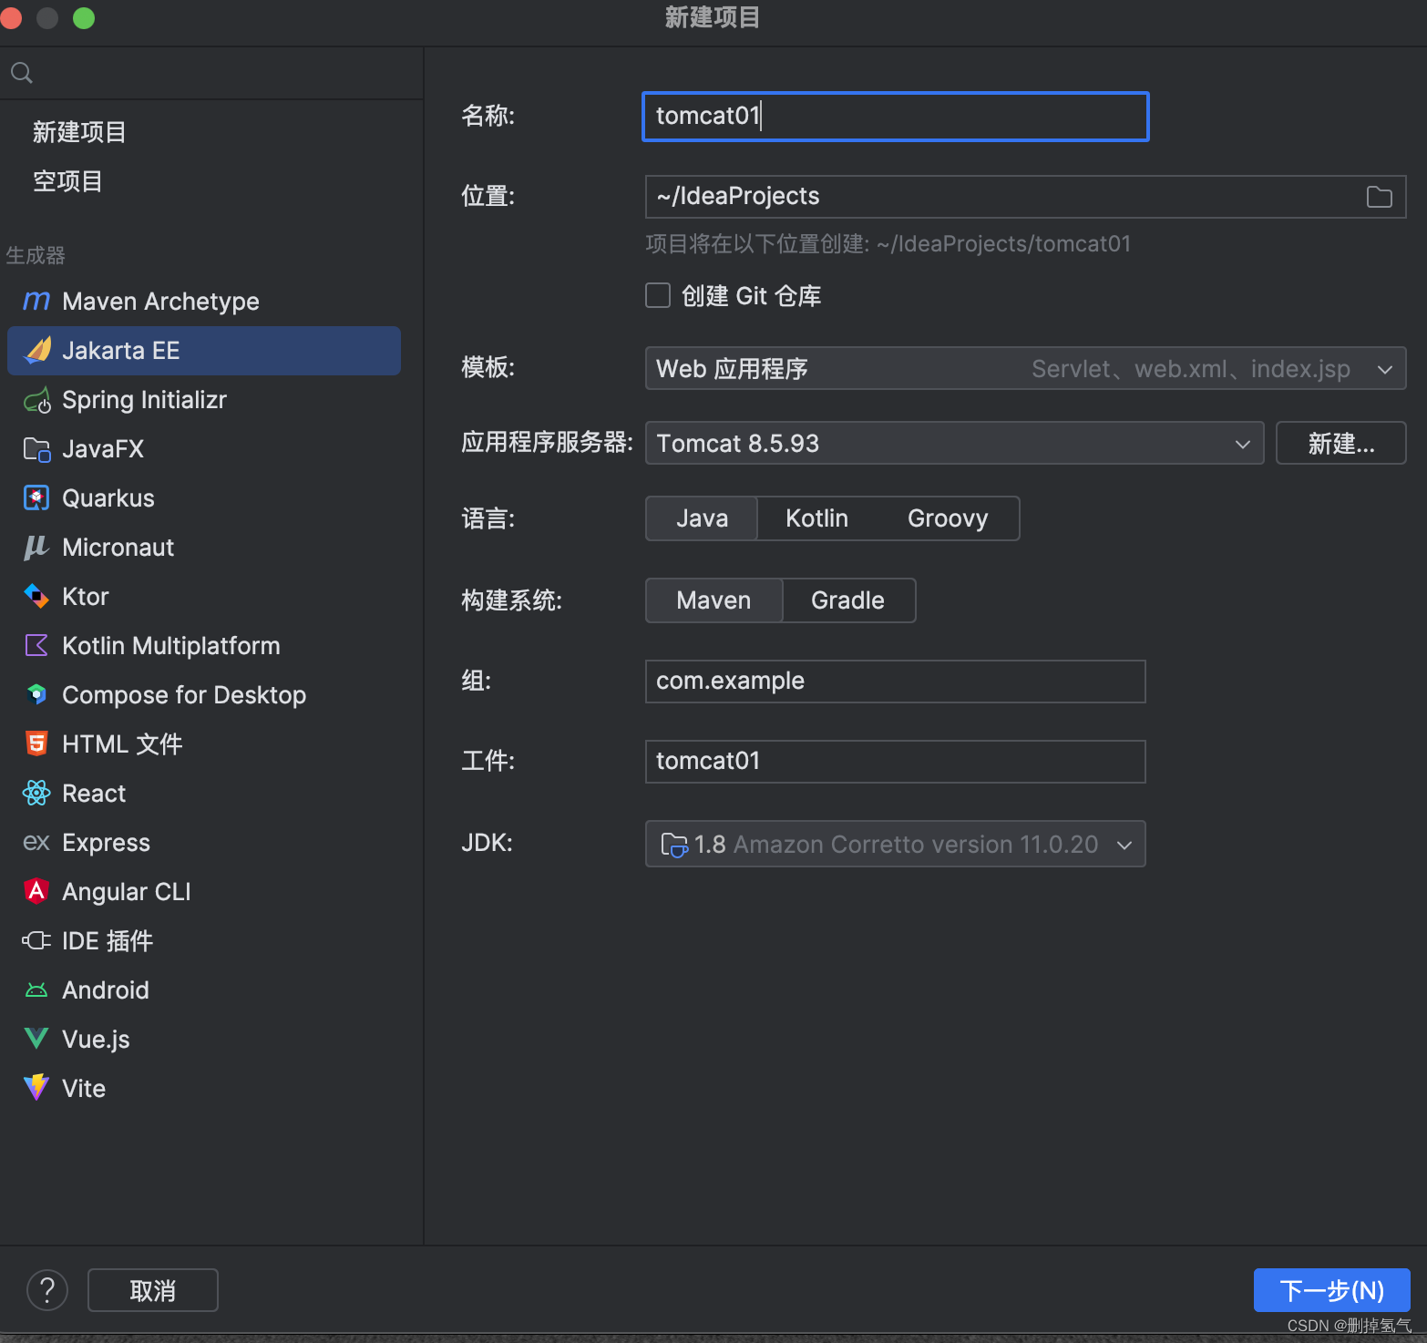Choose Maven as build system
Image resolution: width=1427 pixels, height=1343 pixels.
[x=713, y=600]
